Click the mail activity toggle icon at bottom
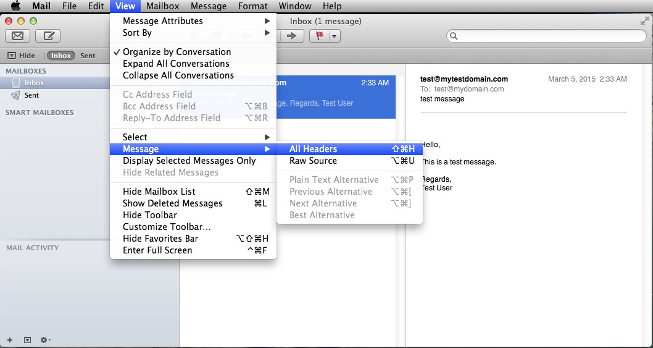This screenshot has height=348, width=653. 27,340
